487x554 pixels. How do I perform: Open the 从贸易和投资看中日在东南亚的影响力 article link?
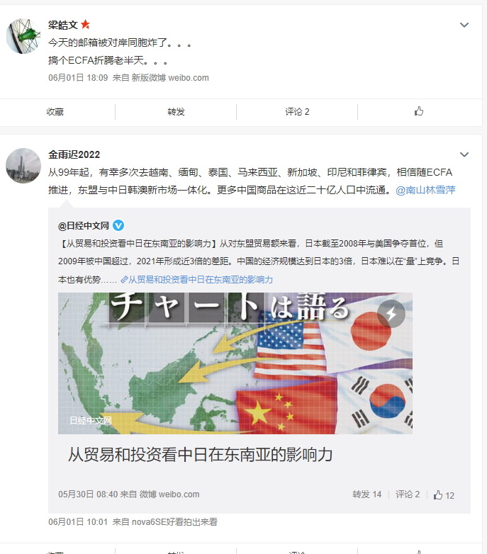201,280
